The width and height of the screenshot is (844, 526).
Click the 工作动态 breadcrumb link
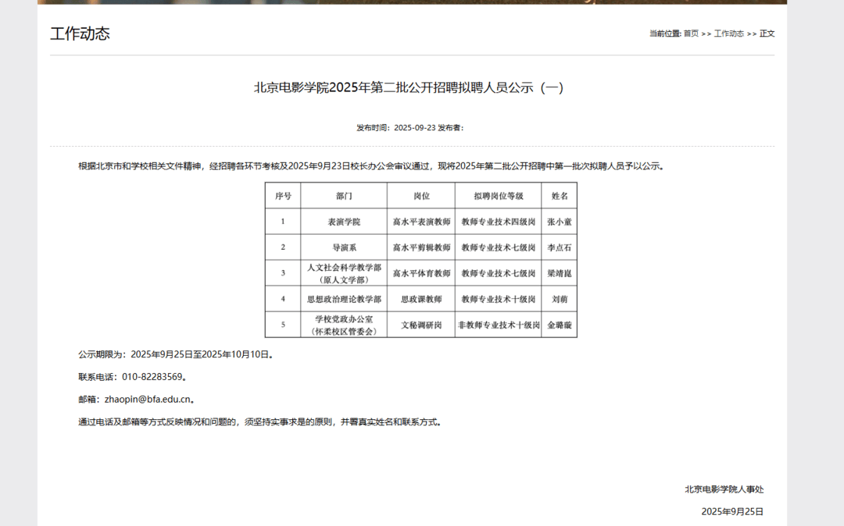pos(728,34)
